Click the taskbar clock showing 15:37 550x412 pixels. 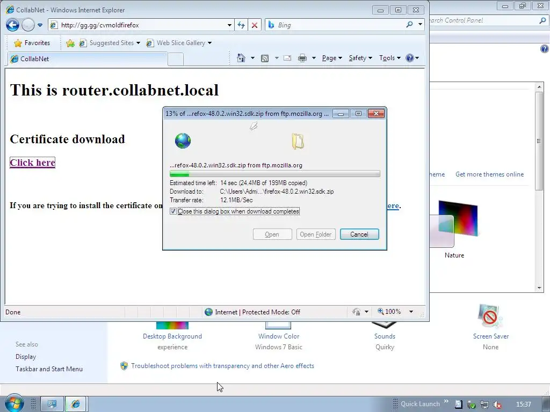(x=524, y=404)
